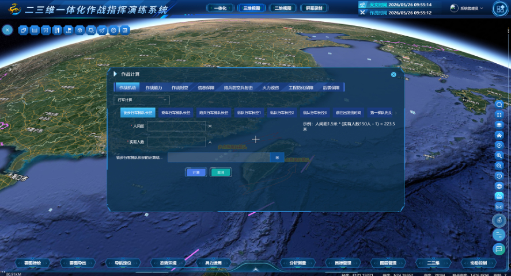Click the ruler-and-pencil toolbar icon
Screen dimensions: 511x276
point(57,30)
